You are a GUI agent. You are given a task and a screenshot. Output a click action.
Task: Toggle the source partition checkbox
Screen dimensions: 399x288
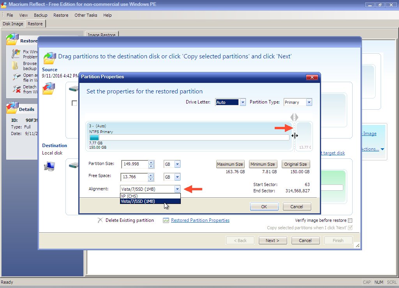pyautogui.click(x=74, y=103)
